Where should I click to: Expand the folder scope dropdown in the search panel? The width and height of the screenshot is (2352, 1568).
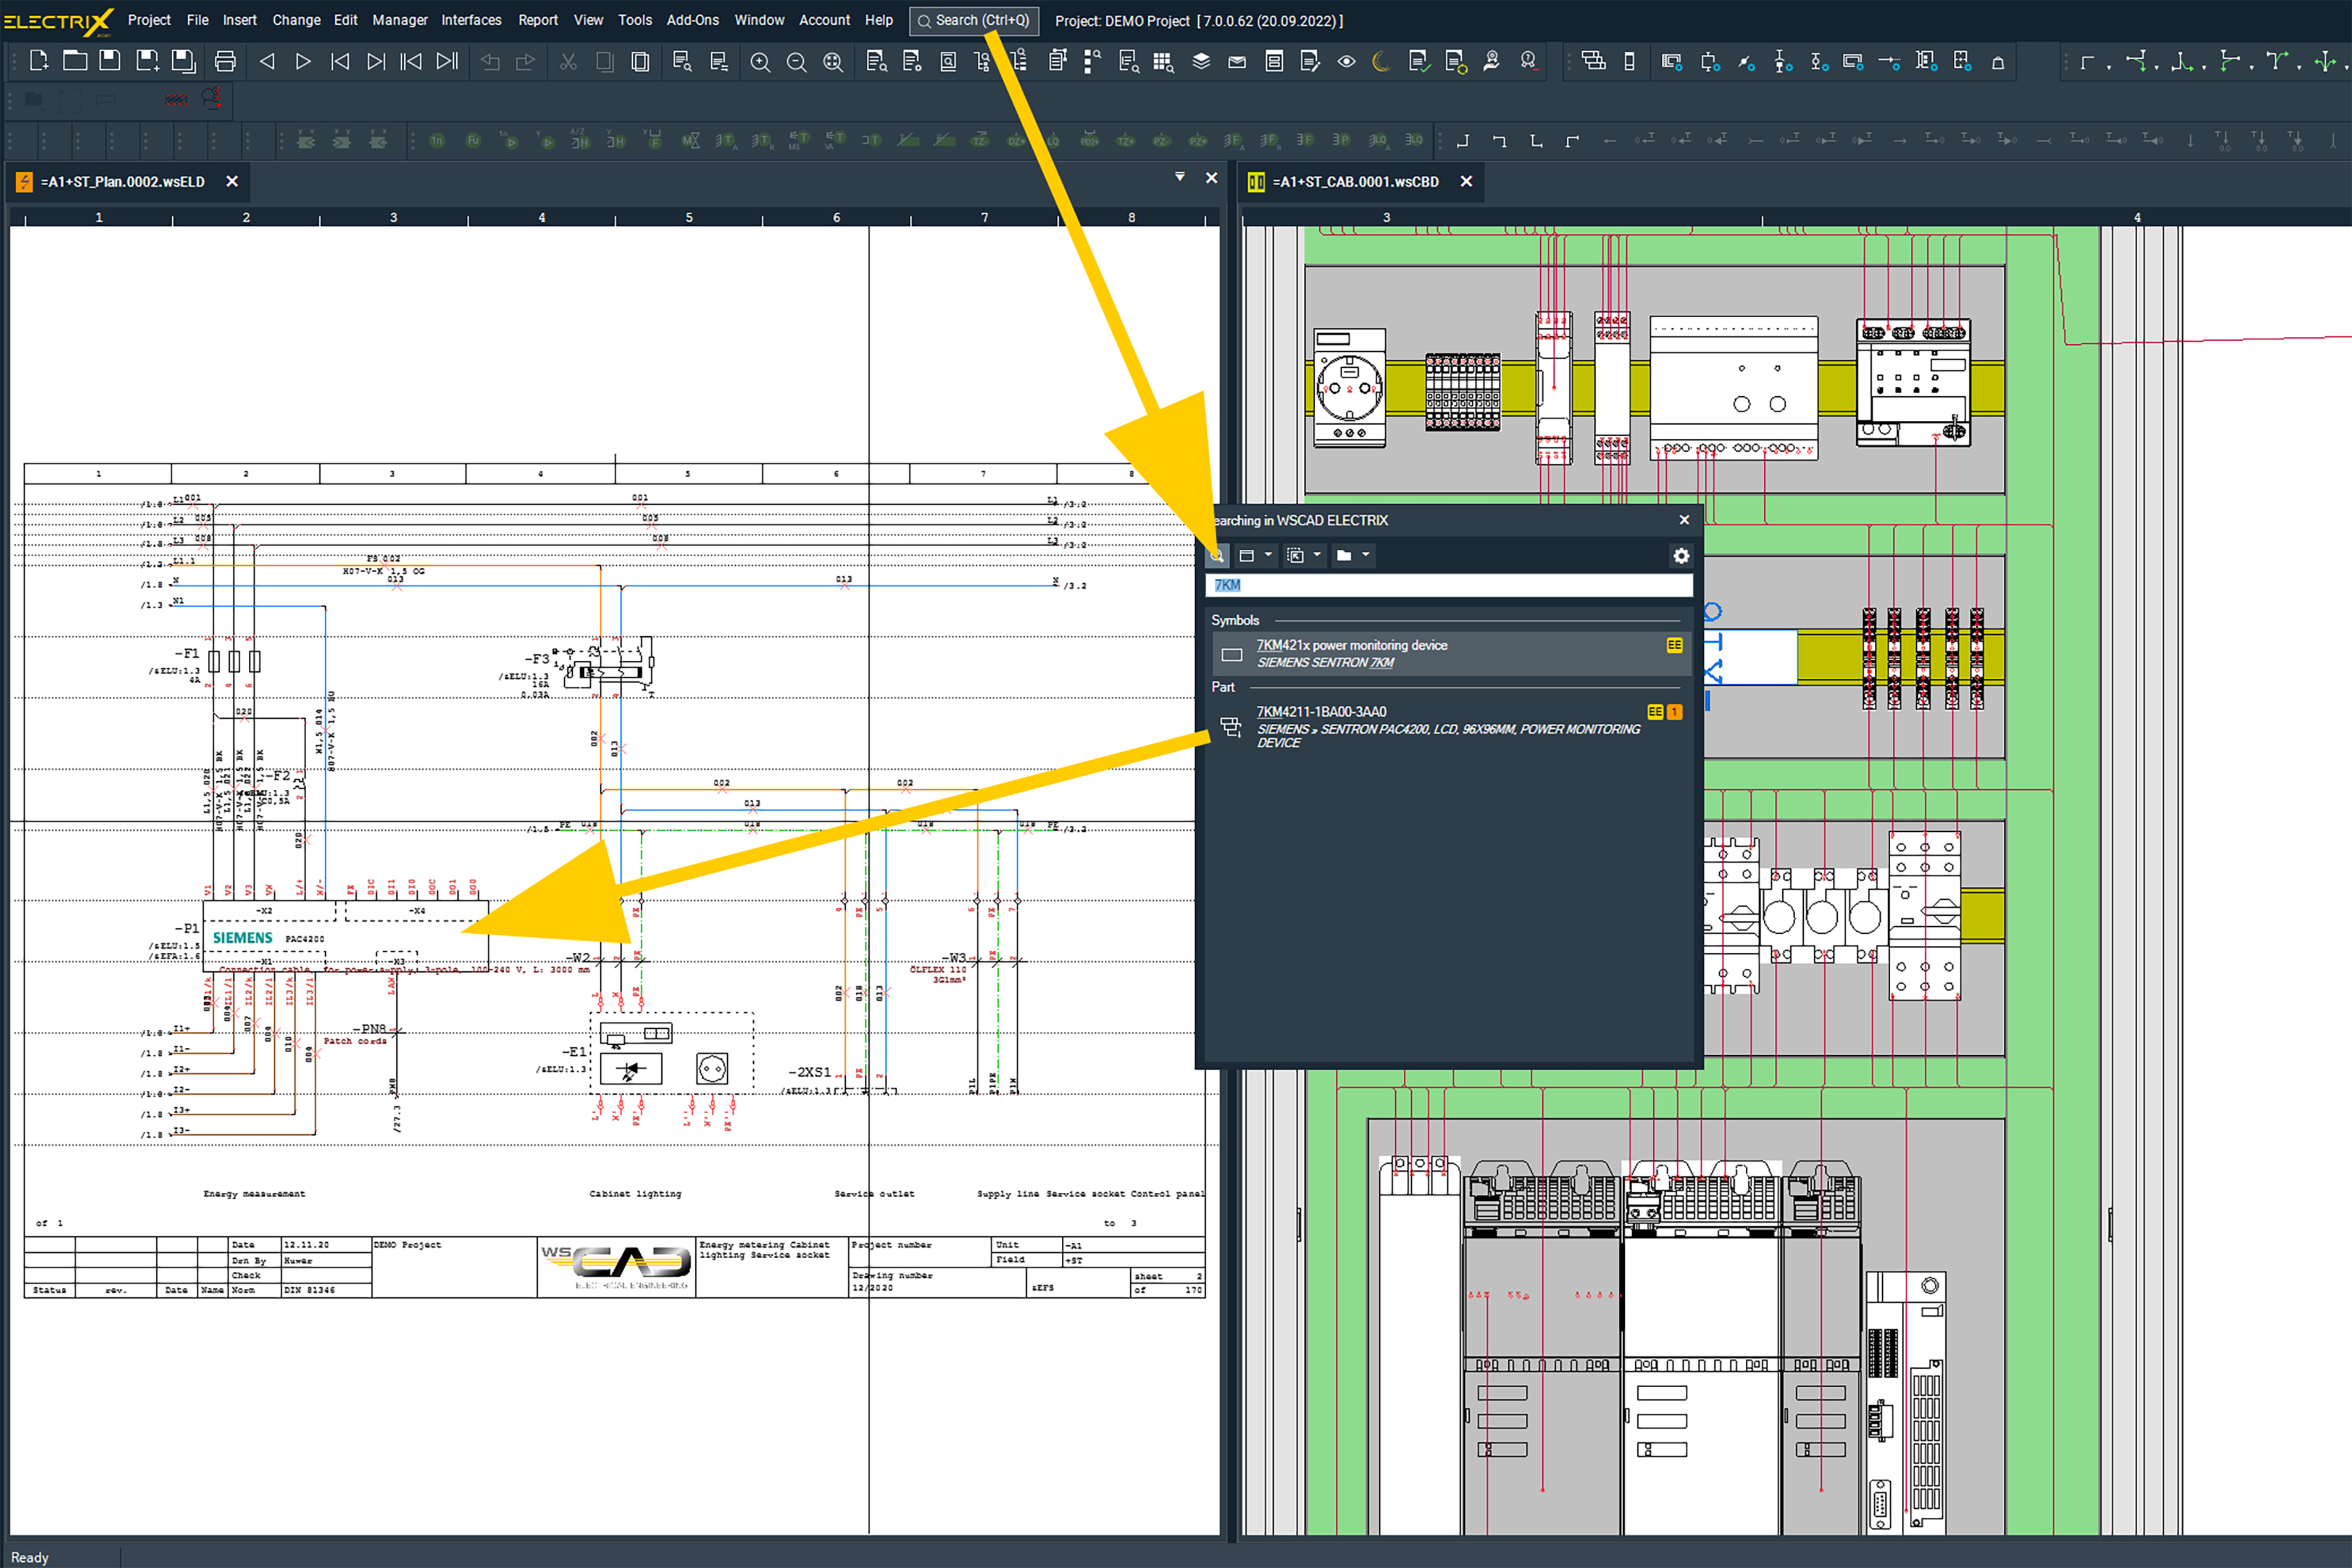(1367, 556)
